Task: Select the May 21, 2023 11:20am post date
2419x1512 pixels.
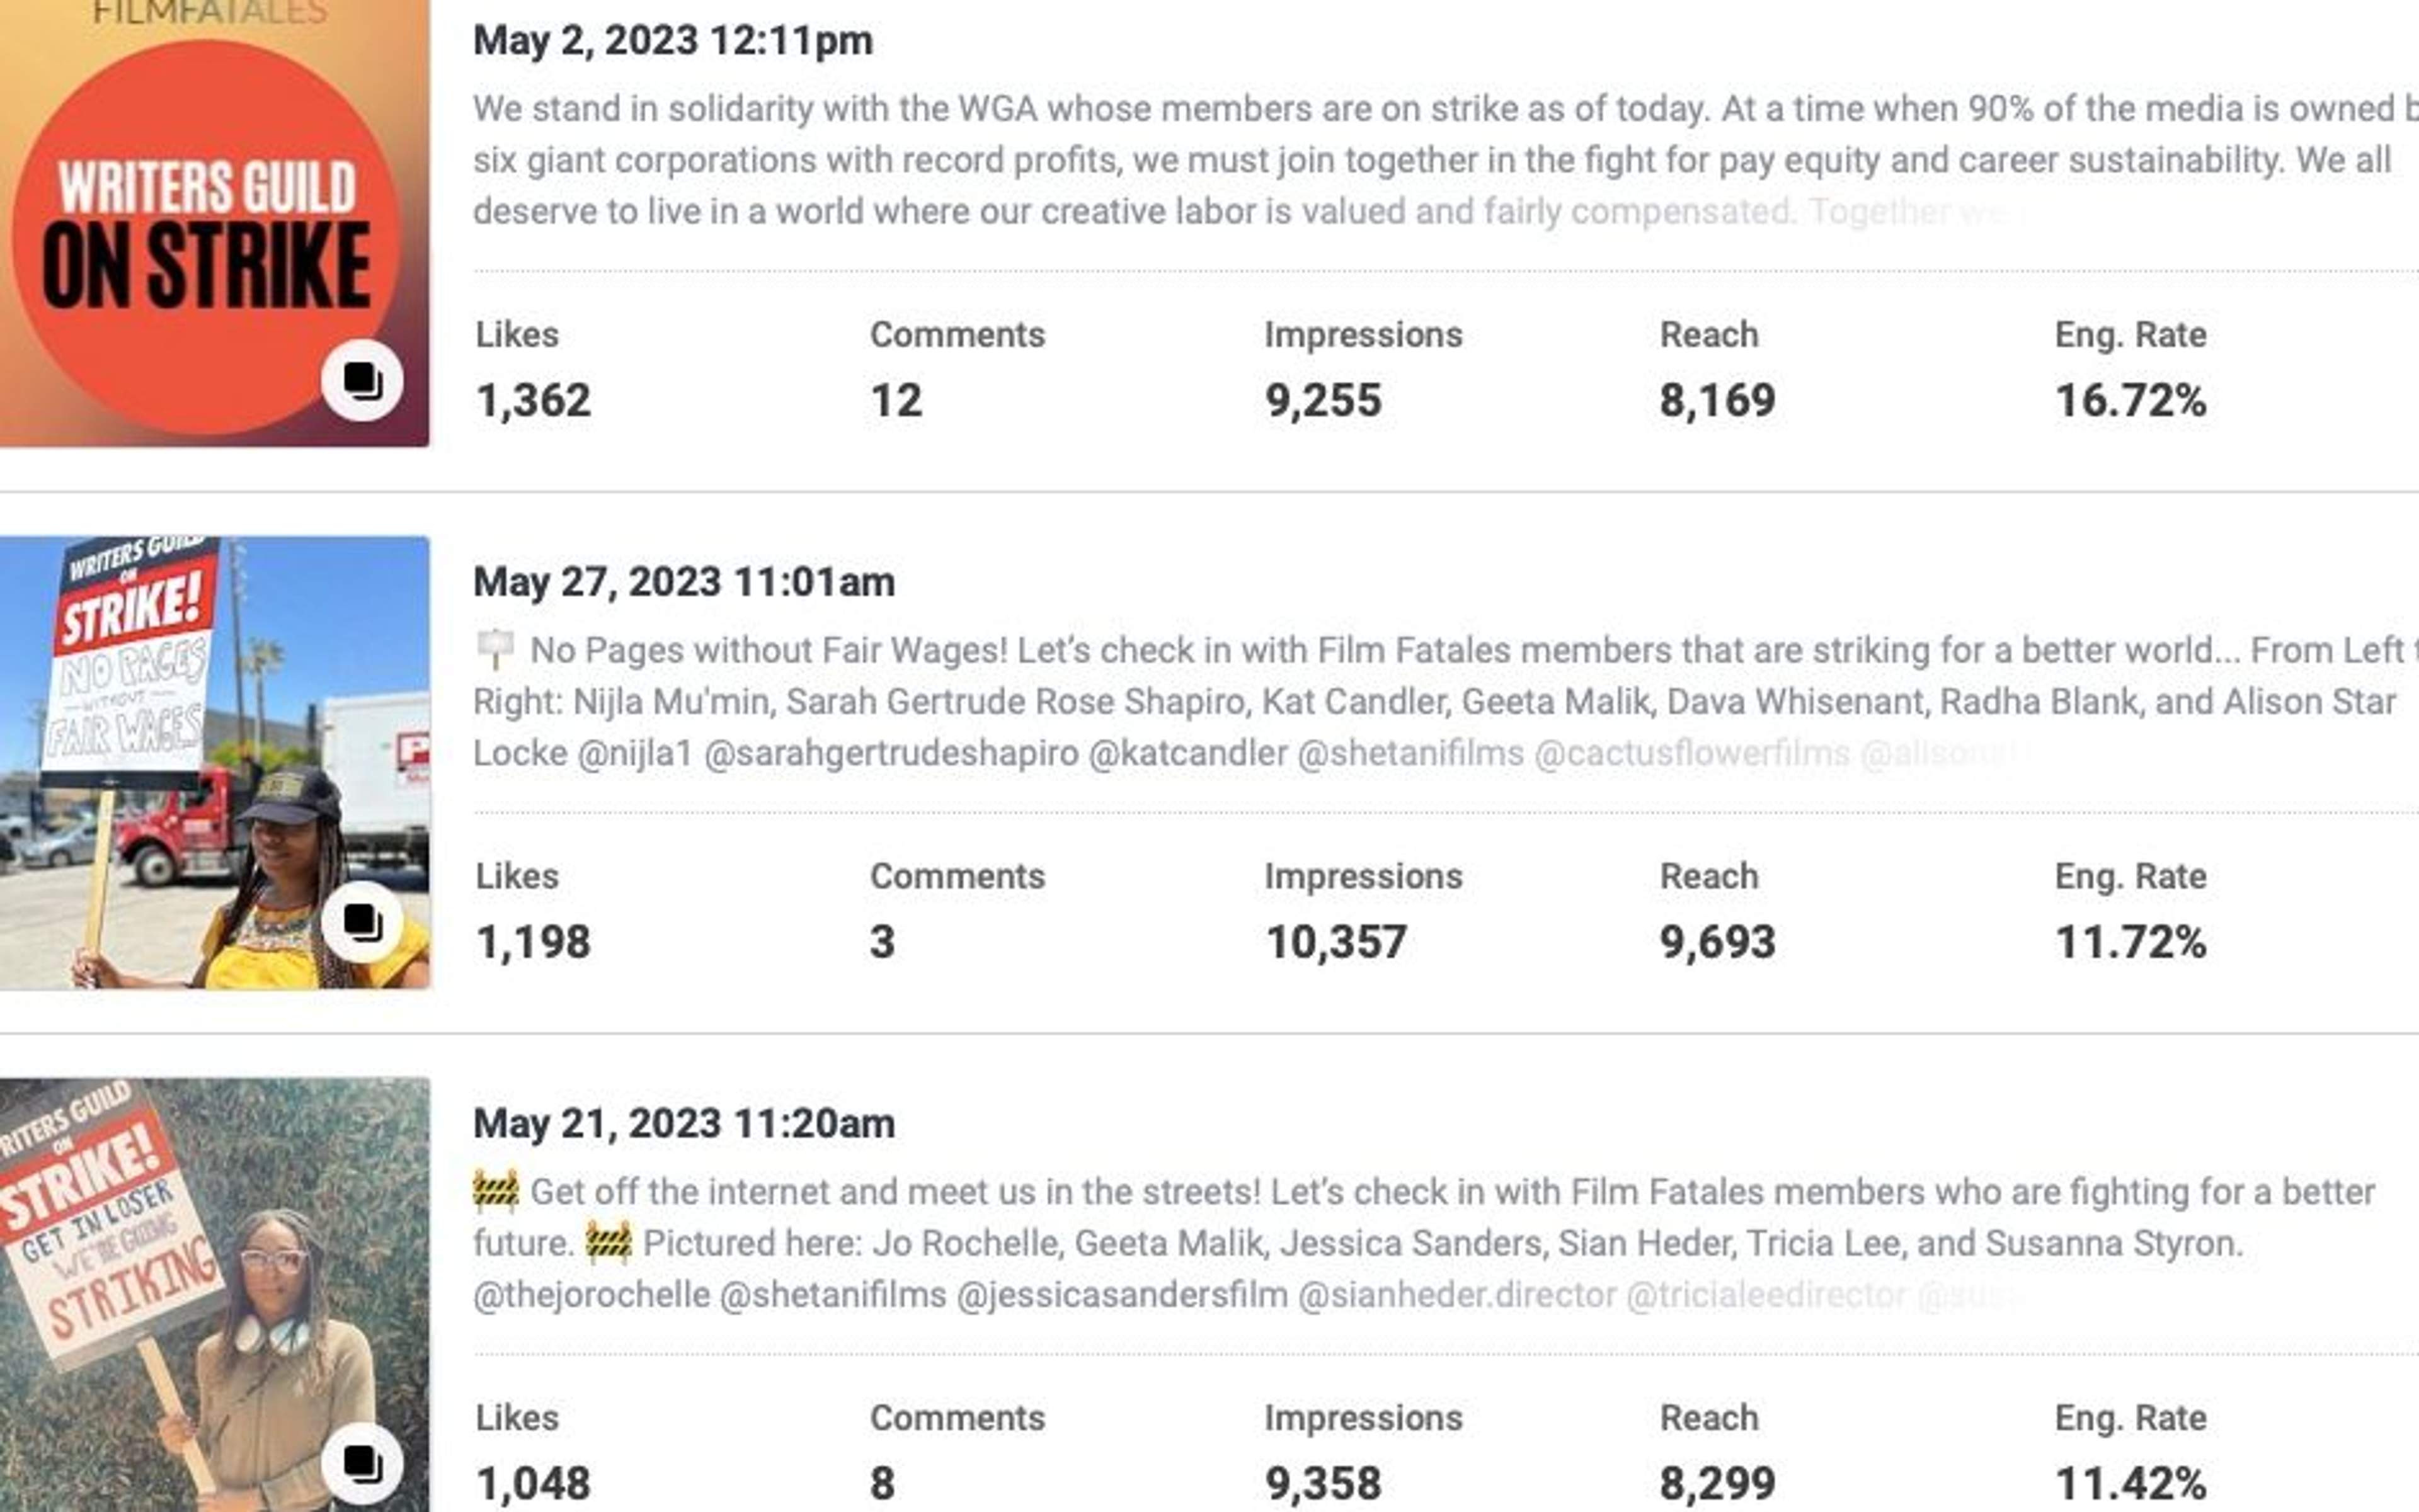Action: (683, 1124)
